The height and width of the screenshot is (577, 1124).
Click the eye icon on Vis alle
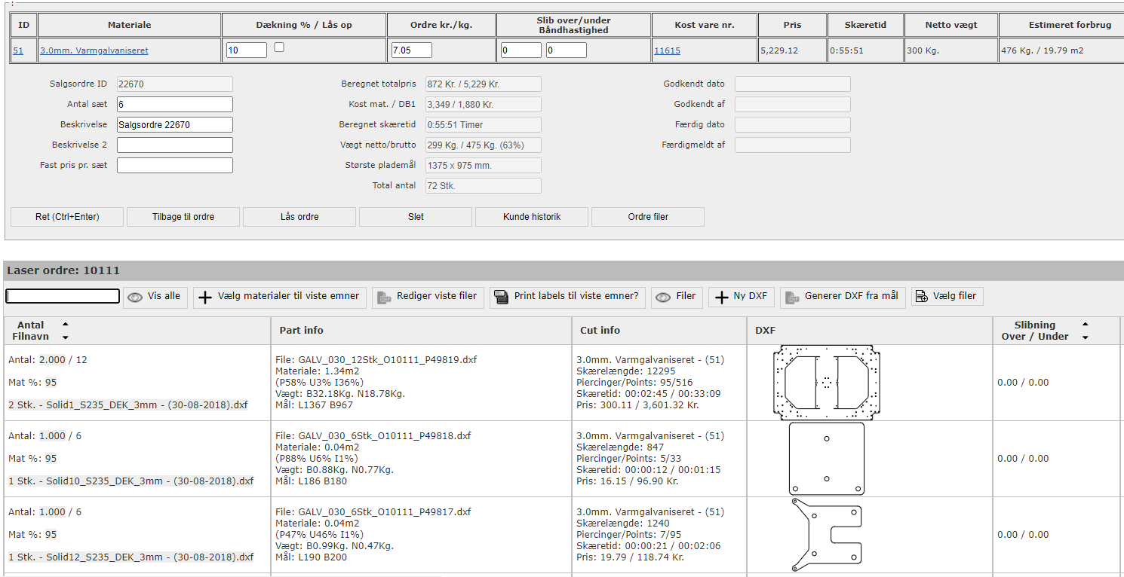[135, 297]
